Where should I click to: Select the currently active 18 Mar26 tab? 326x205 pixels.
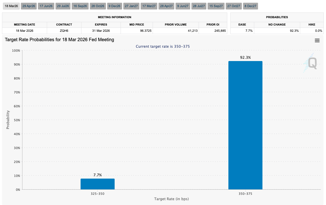tap(11, 6)
